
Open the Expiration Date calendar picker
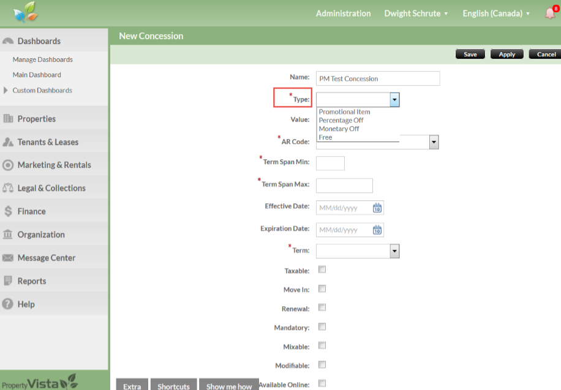377,230
